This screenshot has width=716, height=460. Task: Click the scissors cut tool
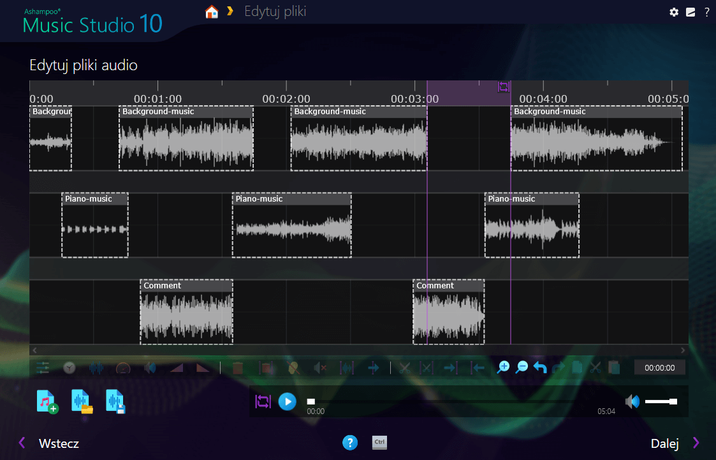[x=404, y=367]
